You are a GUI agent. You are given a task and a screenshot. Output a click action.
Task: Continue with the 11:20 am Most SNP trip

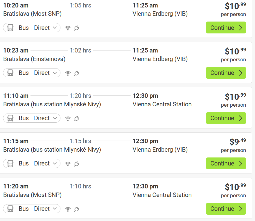pyautogui.click(x=226, y=209)
